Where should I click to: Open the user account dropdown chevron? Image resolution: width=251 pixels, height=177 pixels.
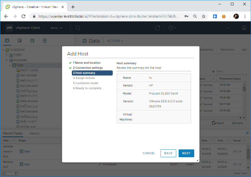pyautogui.click(x=228, y=28)
